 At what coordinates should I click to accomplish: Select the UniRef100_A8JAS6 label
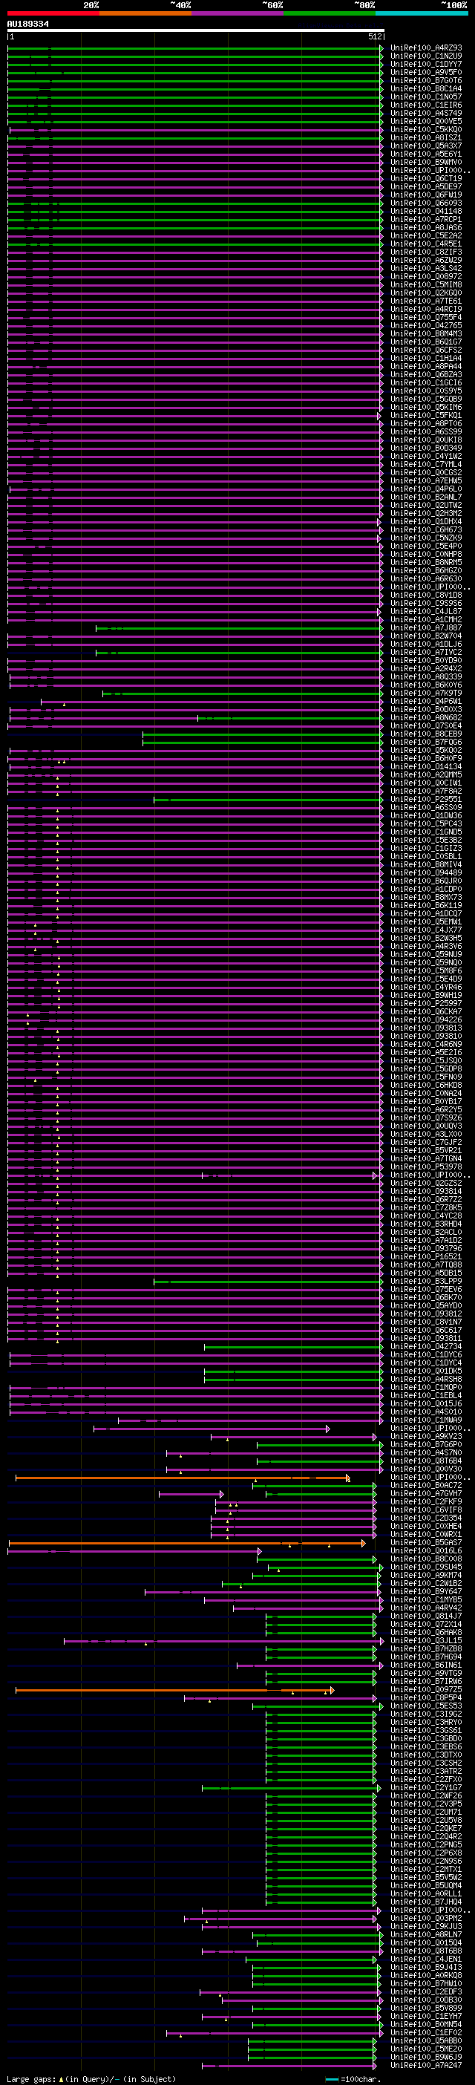(x=427, y=227)
